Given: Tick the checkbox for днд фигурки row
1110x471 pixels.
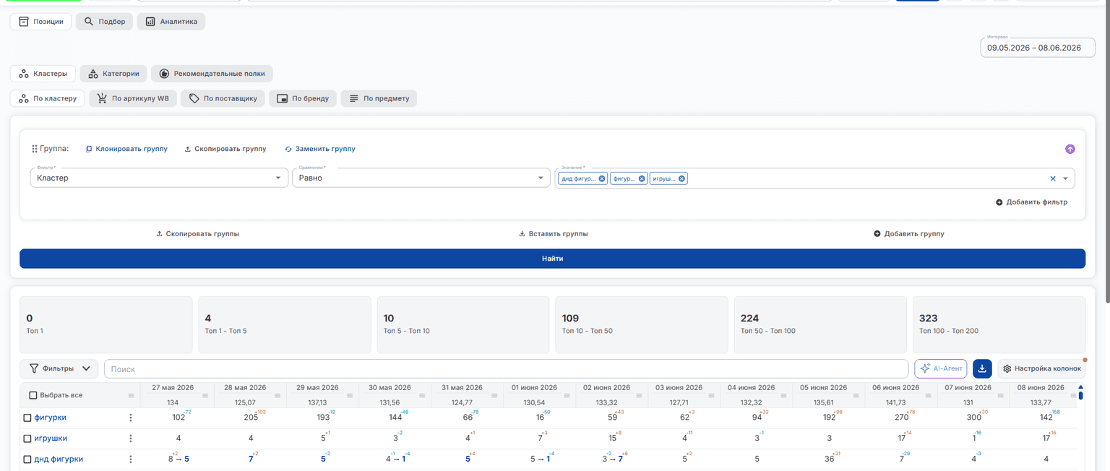Looking at the screenshot, I should point(27,459).
